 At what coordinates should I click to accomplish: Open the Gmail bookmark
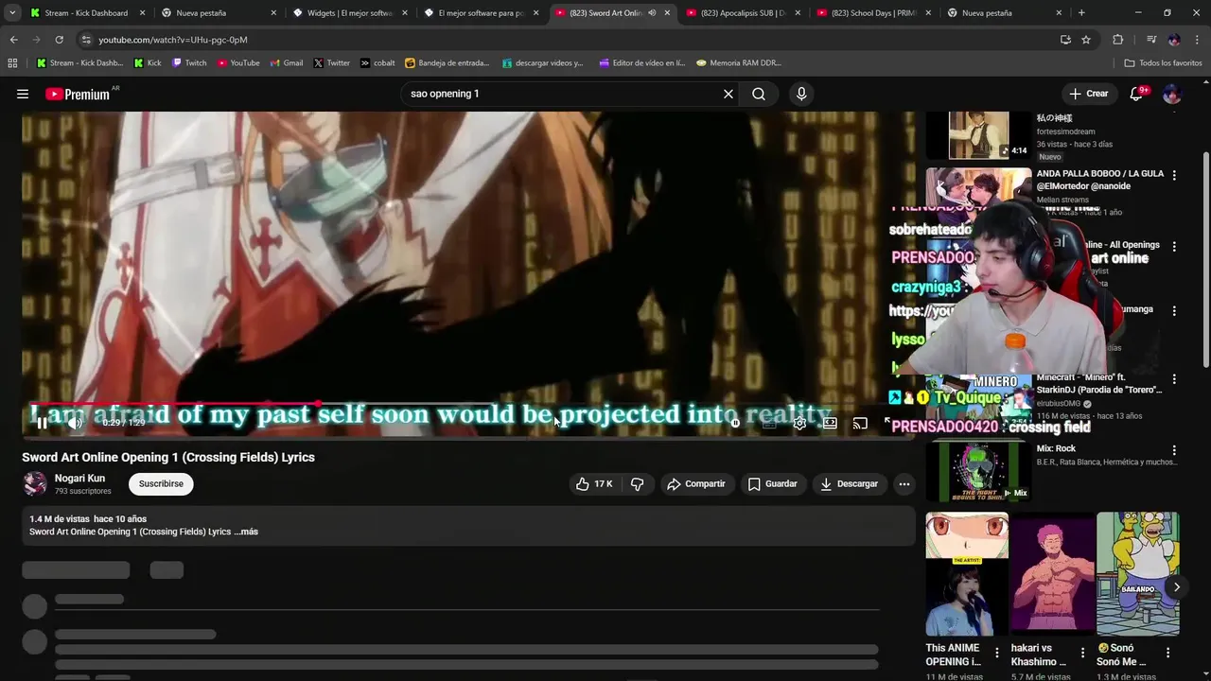tap(286, 63)
